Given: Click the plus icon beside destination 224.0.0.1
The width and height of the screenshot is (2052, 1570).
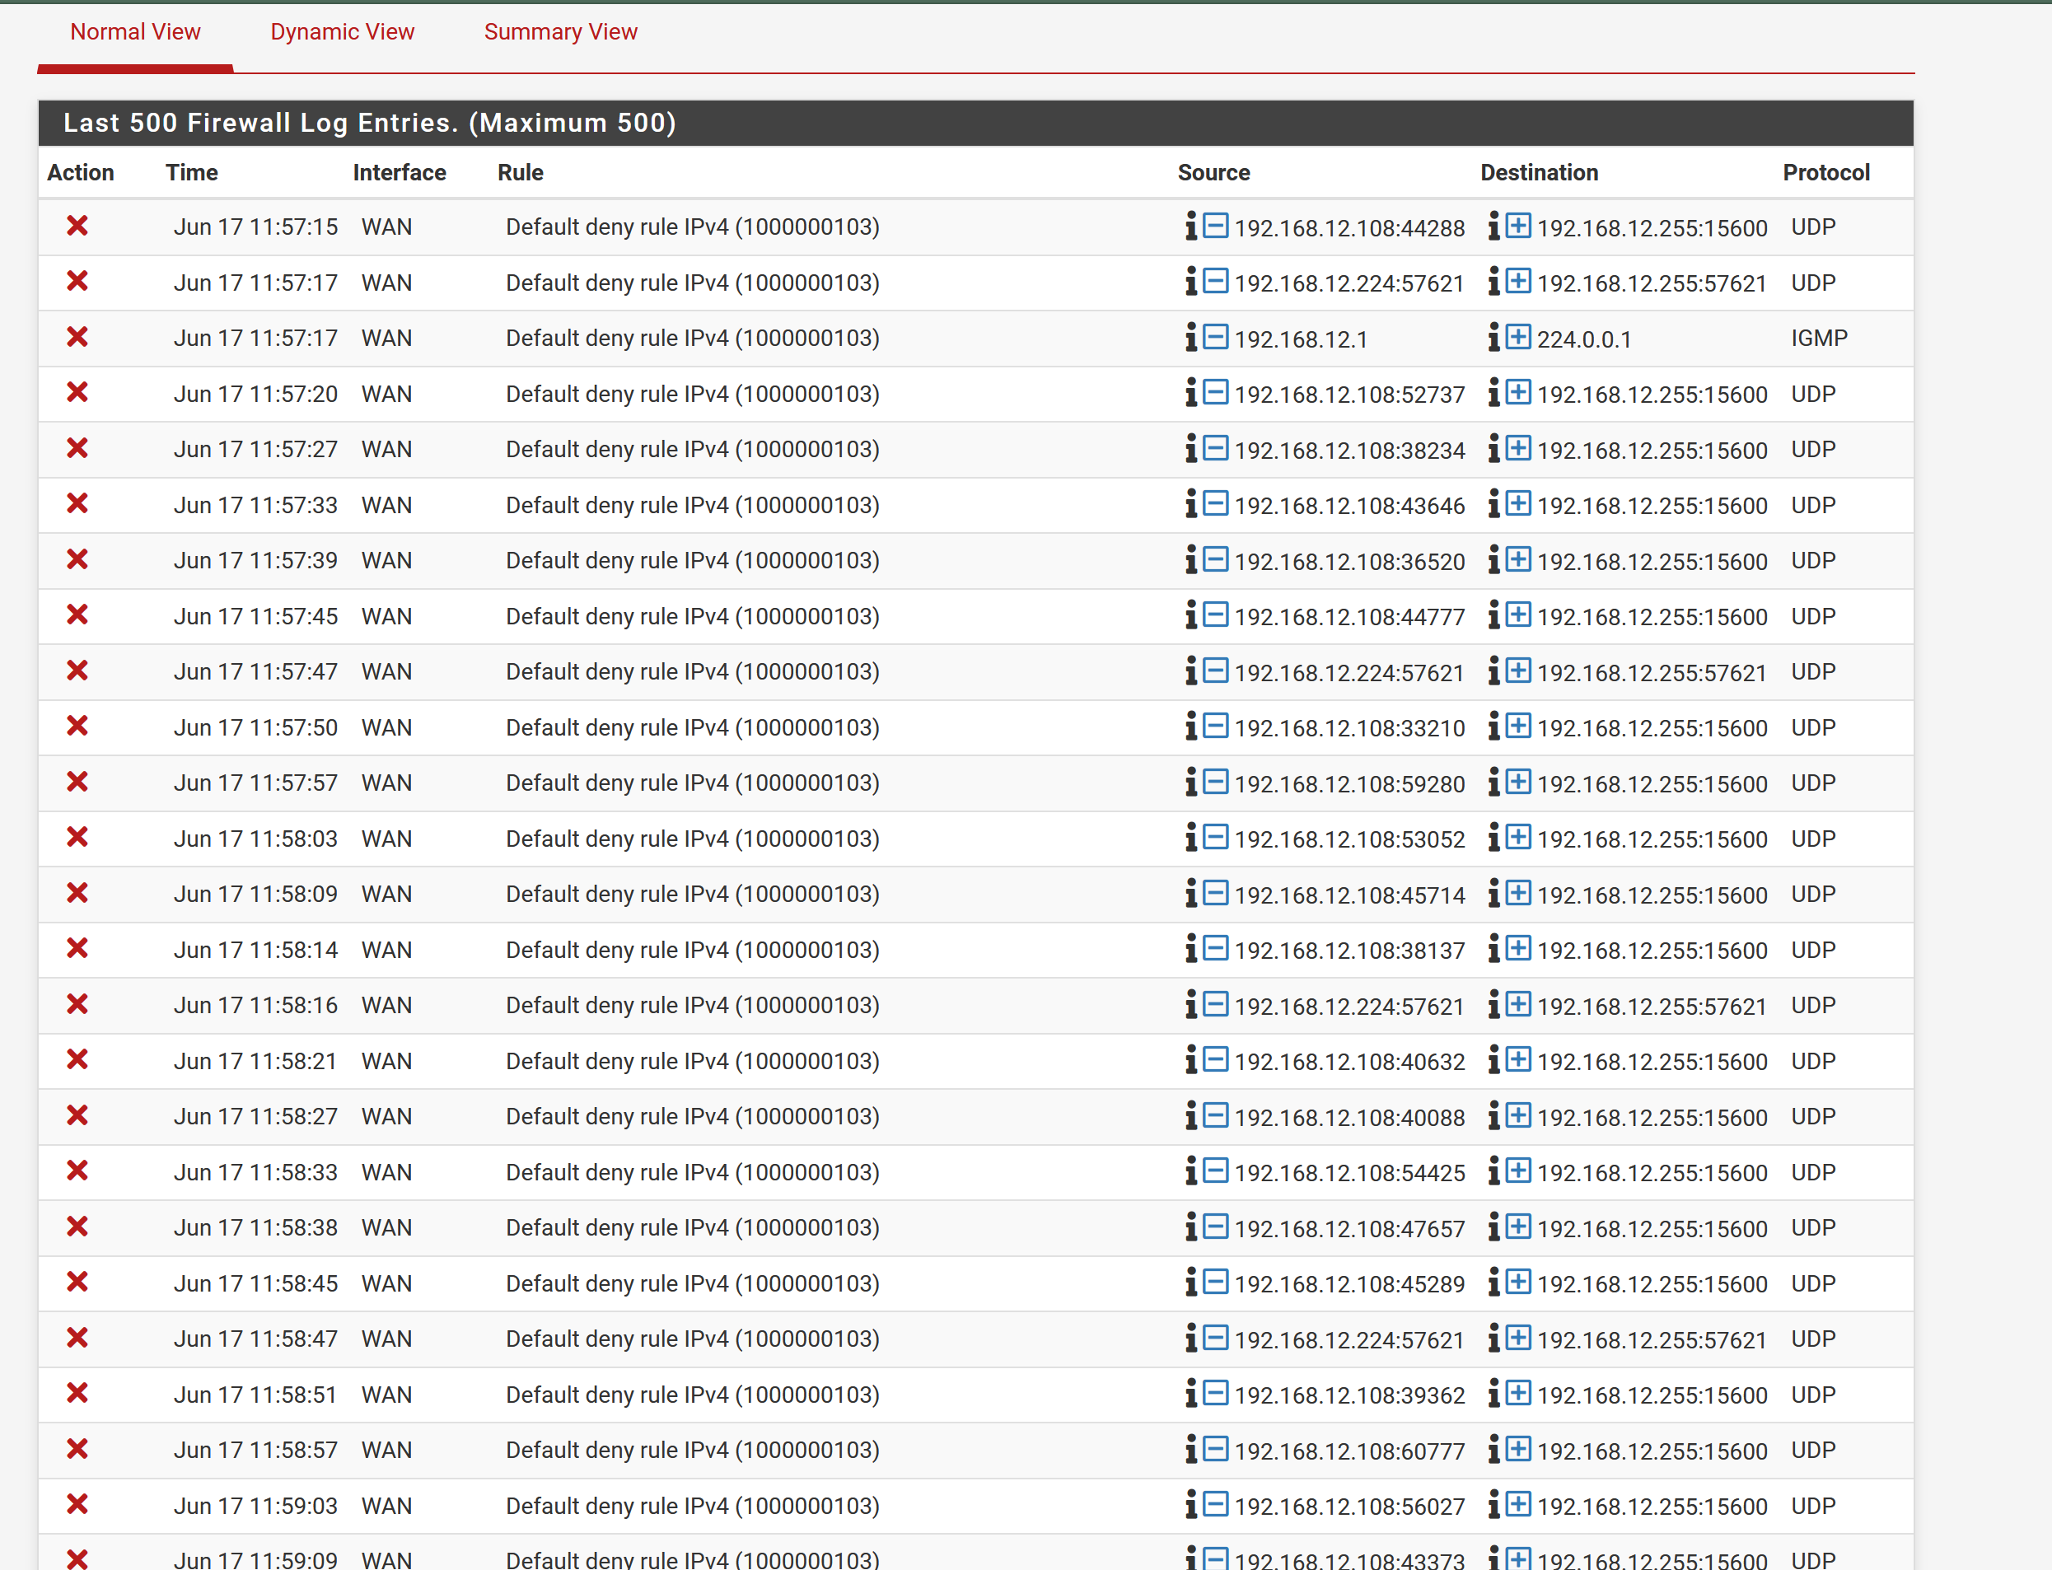Looking at the screenshot, I should 1517,336.
